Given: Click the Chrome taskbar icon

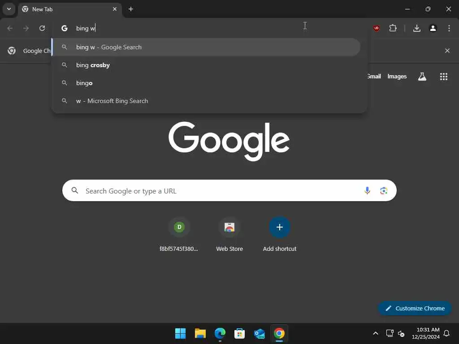Looking at the screenshot, I should (279, 333).
